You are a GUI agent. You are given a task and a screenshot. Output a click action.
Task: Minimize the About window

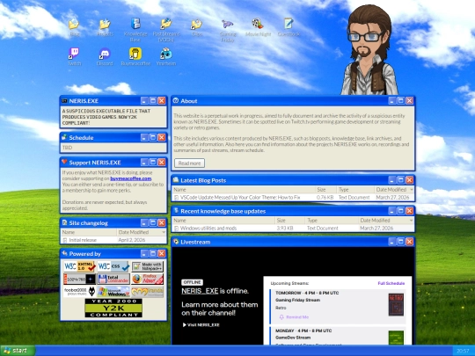pos(391,101)
